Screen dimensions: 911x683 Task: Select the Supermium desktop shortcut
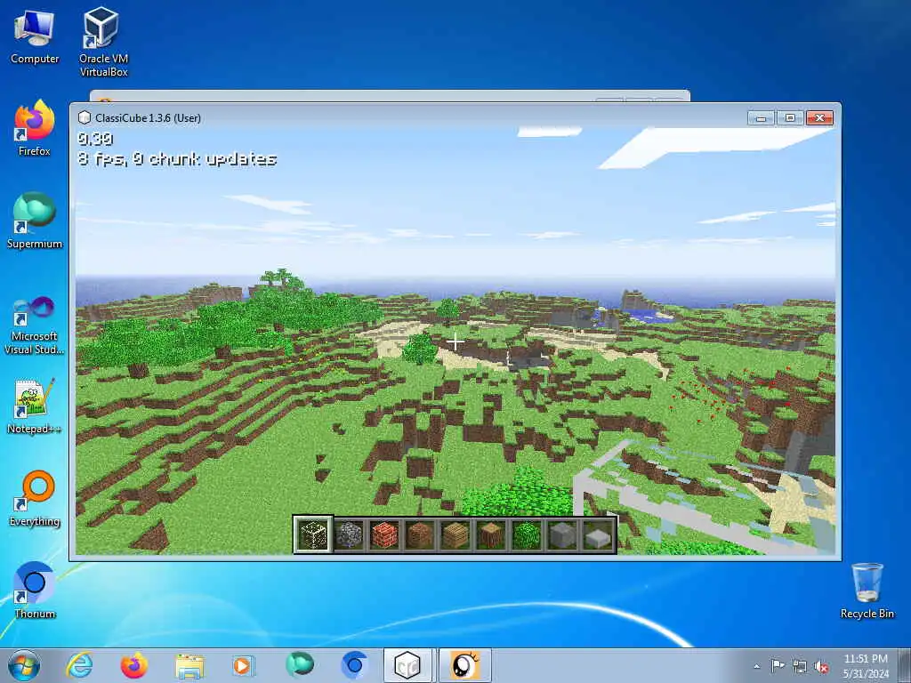click(x=35, y=221)
